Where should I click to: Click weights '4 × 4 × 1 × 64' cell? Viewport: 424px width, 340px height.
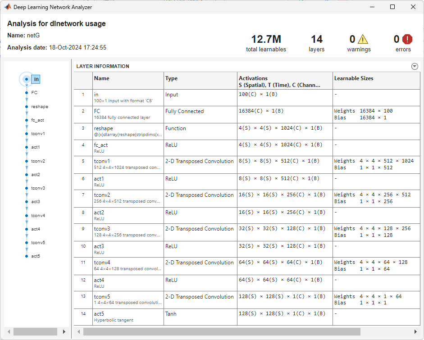(376, 300)
